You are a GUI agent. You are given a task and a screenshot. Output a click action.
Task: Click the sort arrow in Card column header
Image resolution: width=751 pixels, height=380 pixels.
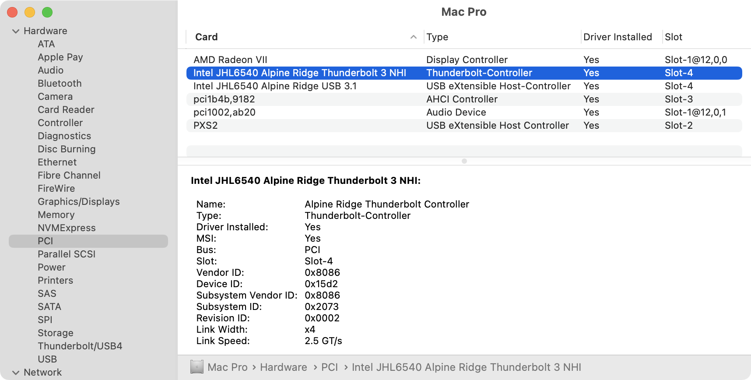click(x=413, y=37)
